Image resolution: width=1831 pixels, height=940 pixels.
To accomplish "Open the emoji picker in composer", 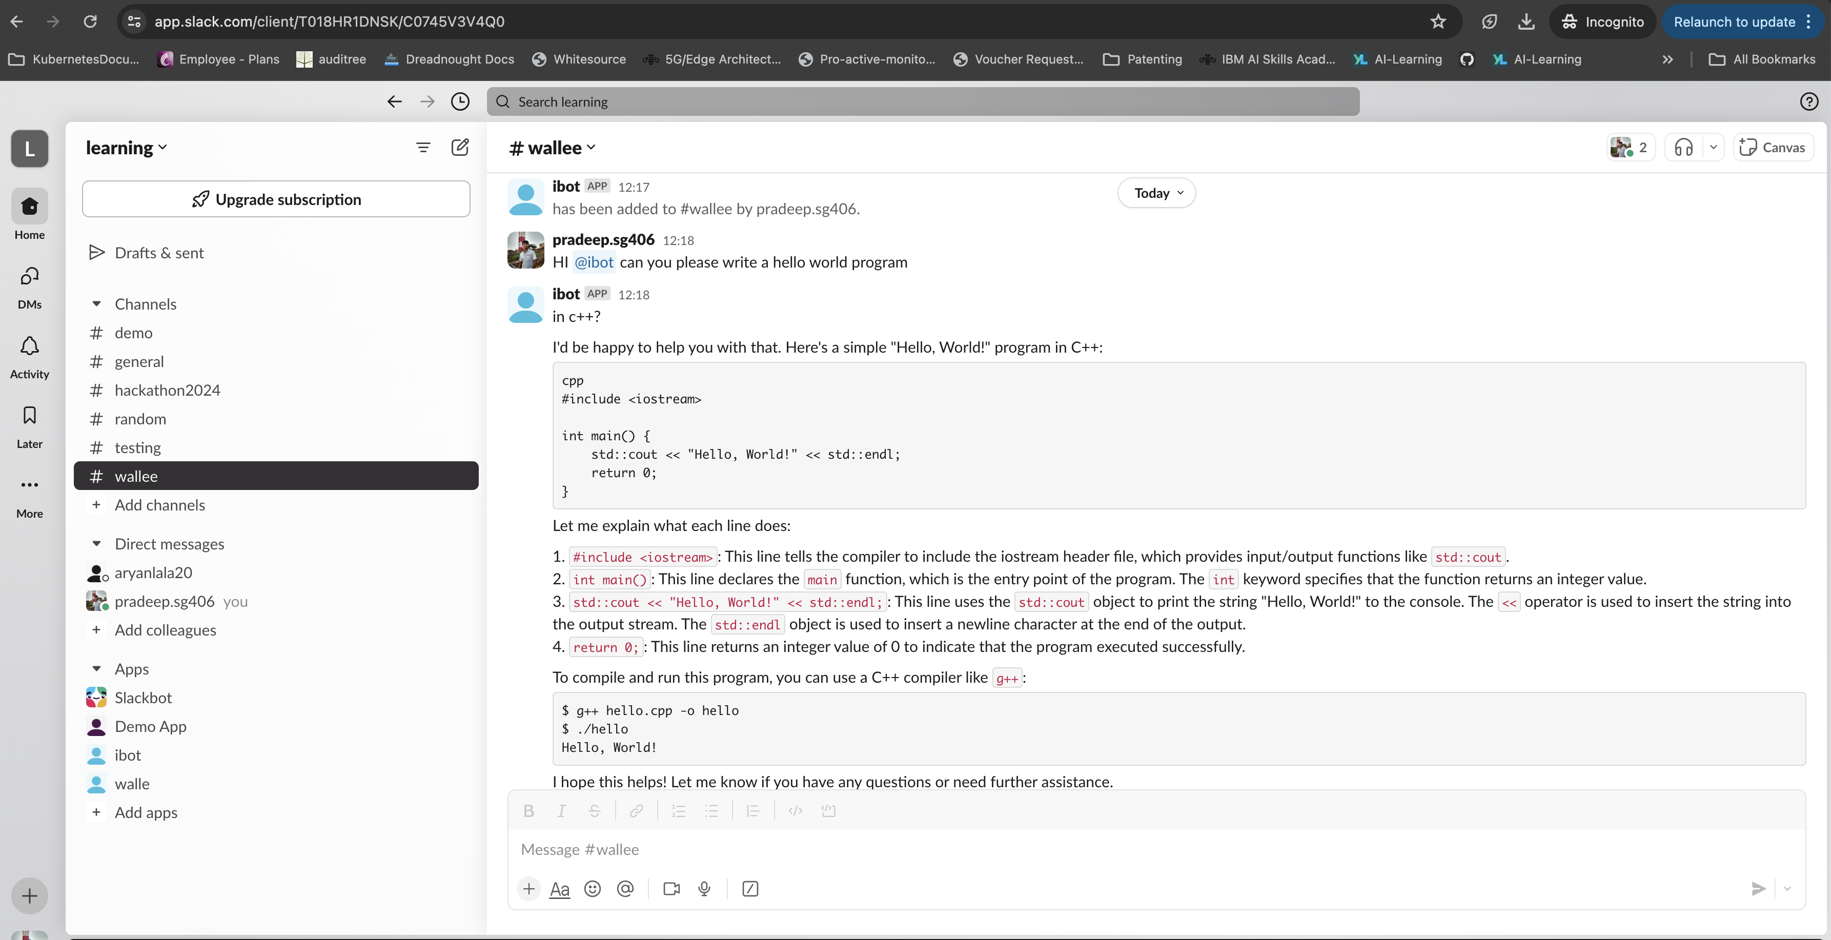I will coord(592,889).
